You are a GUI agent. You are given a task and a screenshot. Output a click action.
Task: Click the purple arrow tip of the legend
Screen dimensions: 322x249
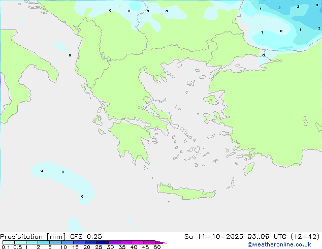pyautogui.click(x=161, y=242)
